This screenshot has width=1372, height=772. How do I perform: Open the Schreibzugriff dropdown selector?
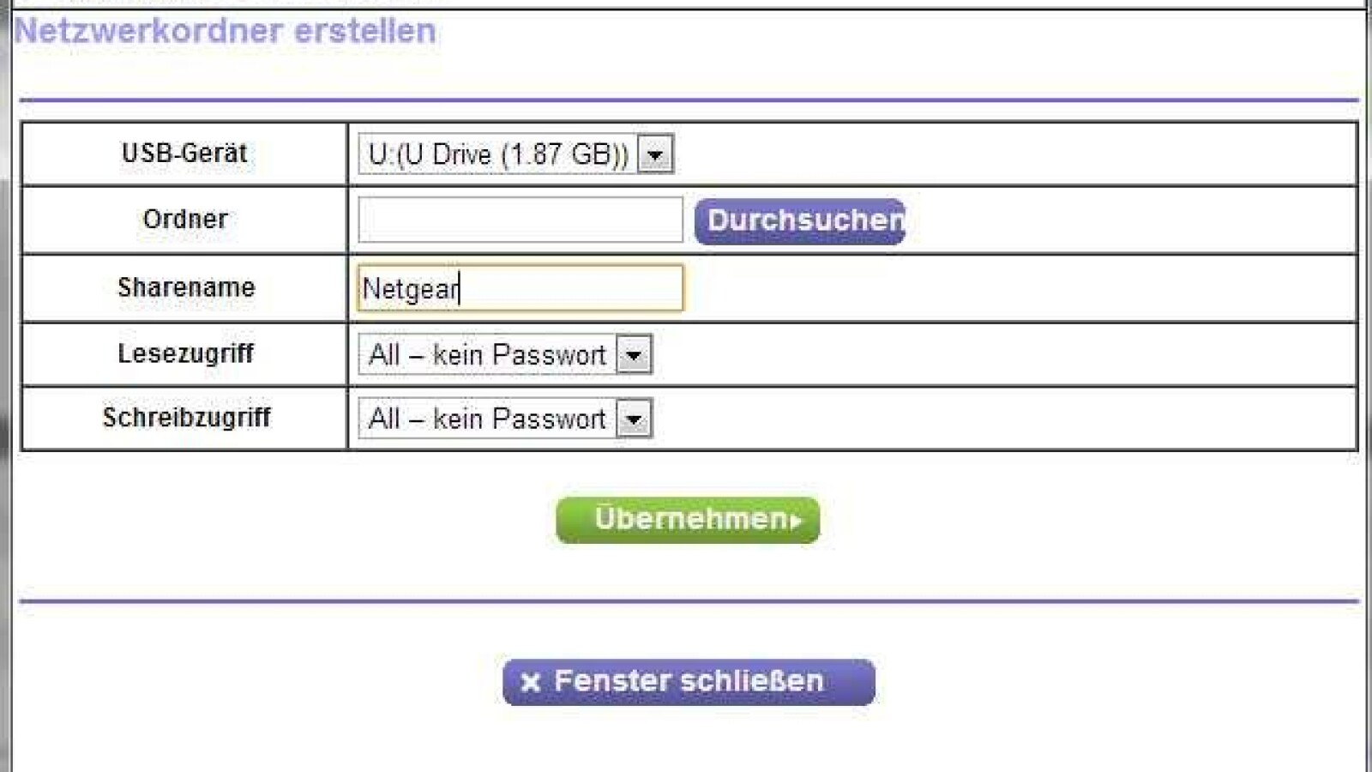pyautogui.click(x=635, y=419)
